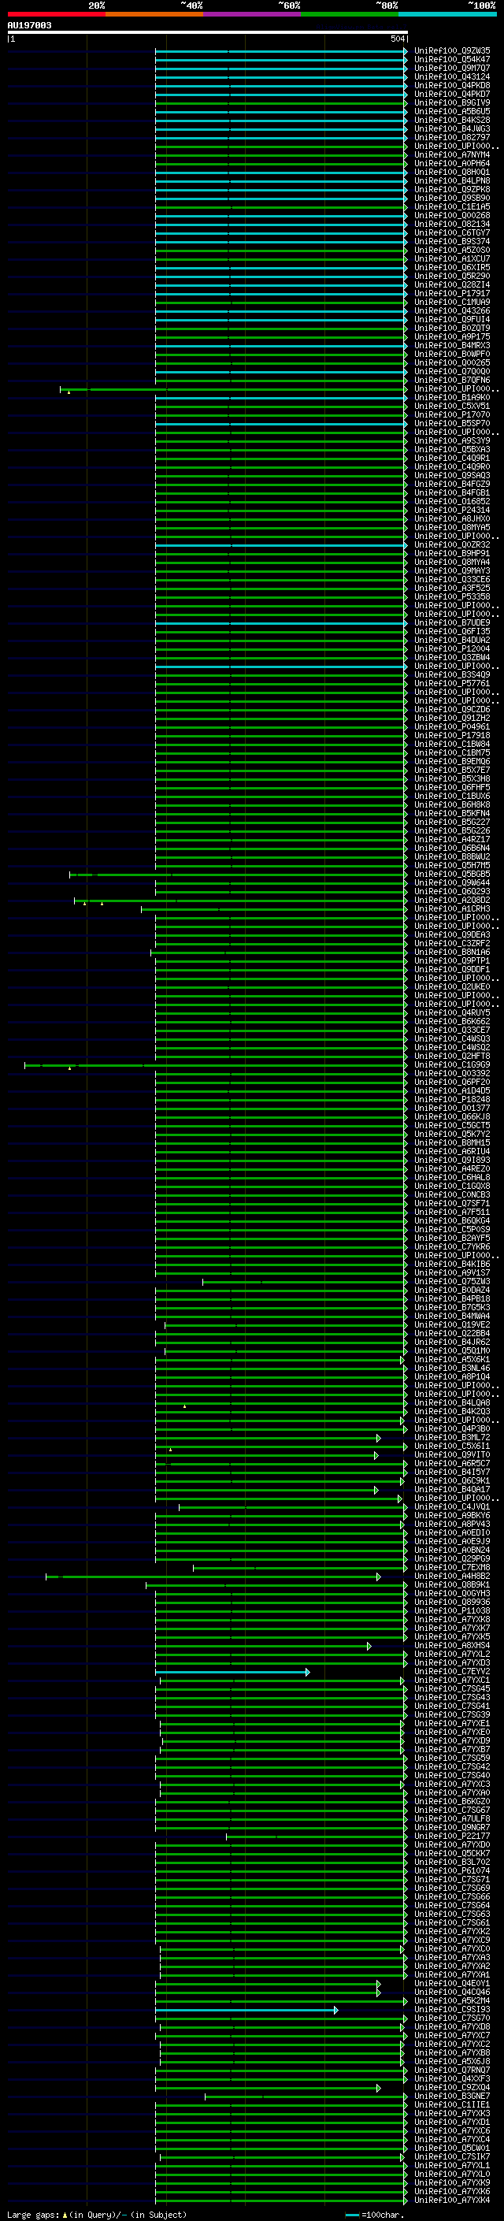Screen dimensions: 504x2221
Task: Select the UniRef100_P61074 label
Action: point(452,1870)
